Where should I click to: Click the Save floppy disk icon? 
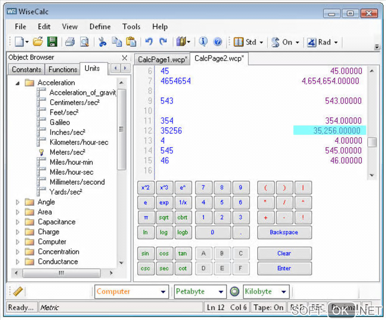point(52,42)
